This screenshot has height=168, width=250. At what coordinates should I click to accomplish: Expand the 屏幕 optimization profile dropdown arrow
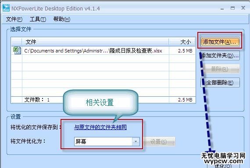tap(136, 141)
